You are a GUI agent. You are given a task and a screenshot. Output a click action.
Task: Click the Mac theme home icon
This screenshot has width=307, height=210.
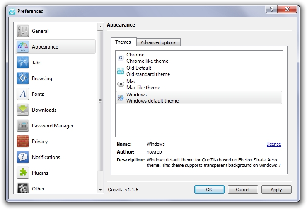pos(121,84)
